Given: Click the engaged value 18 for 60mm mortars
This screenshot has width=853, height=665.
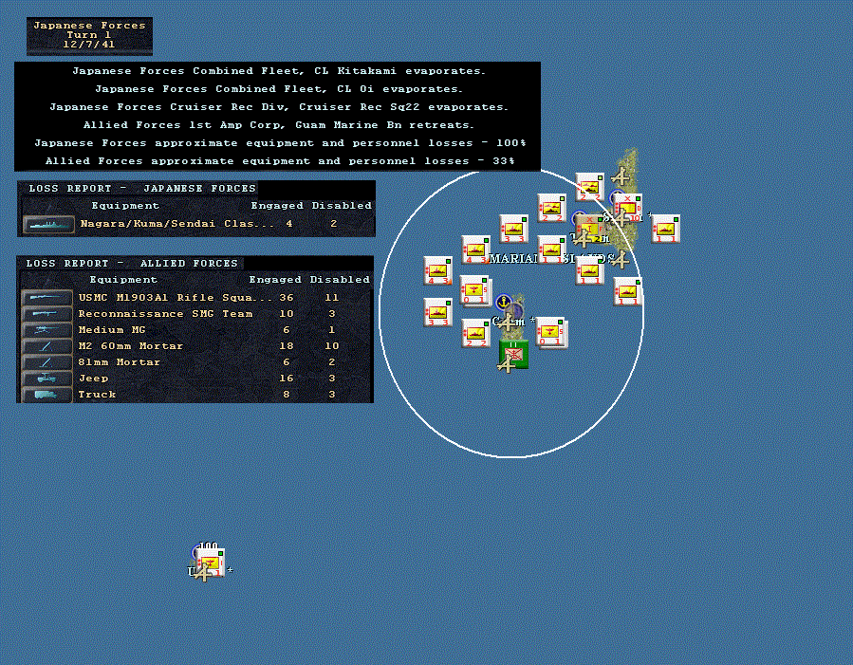Looking at the screenshot, I should [x=287, y=346].
